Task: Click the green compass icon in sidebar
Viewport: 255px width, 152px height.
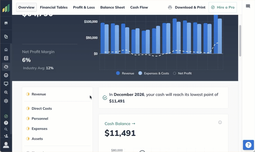Action: 6,116
